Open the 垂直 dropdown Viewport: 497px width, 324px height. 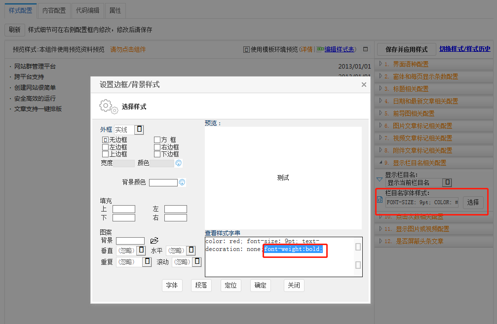tap(141, 250)
